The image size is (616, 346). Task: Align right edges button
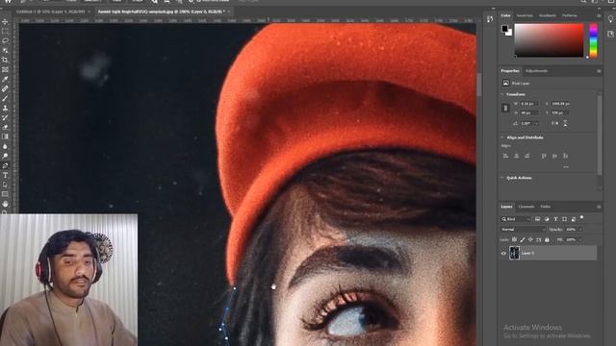(x=526, y=156)
